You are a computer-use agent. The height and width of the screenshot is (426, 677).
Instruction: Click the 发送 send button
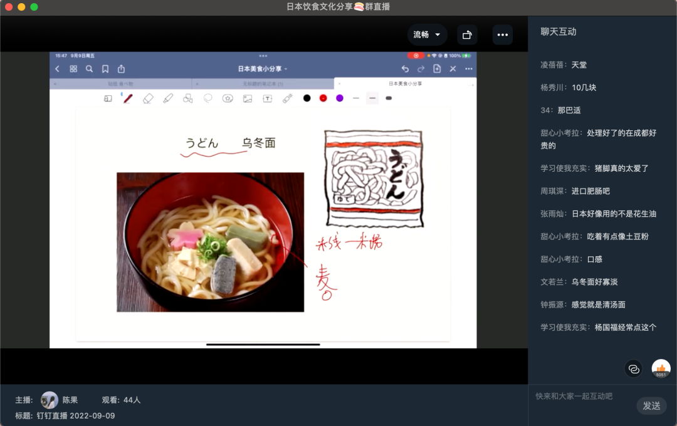coord(652,406)
